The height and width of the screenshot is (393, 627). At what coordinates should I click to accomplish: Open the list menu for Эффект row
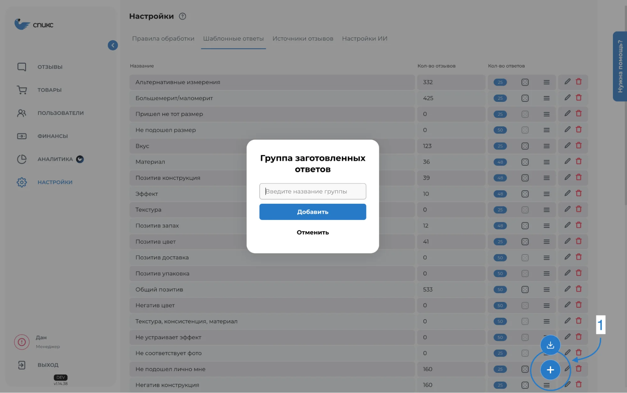click(546, 194)
